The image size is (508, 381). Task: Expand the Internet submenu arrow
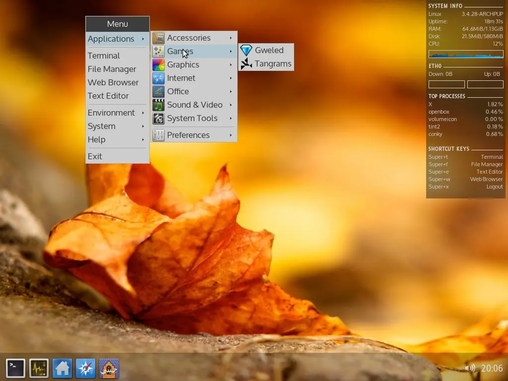click(231, 78)
